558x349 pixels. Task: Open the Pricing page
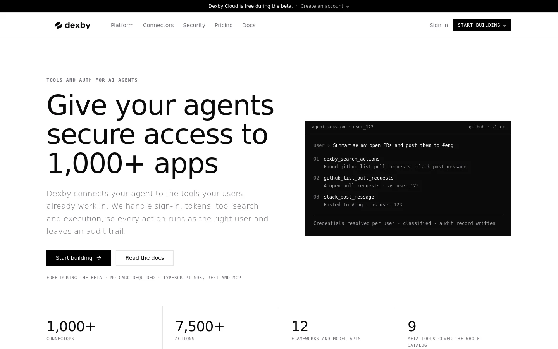(x=224, y=25)
